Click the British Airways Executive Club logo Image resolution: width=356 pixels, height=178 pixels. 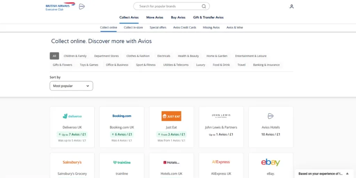point(60,7)
